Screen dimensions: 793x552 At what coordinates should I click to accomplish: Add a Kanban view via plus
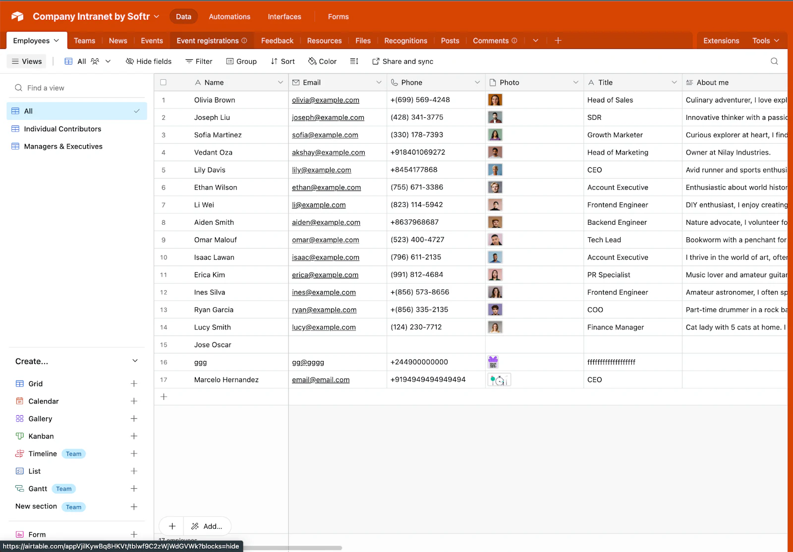[x=134, y=436]
